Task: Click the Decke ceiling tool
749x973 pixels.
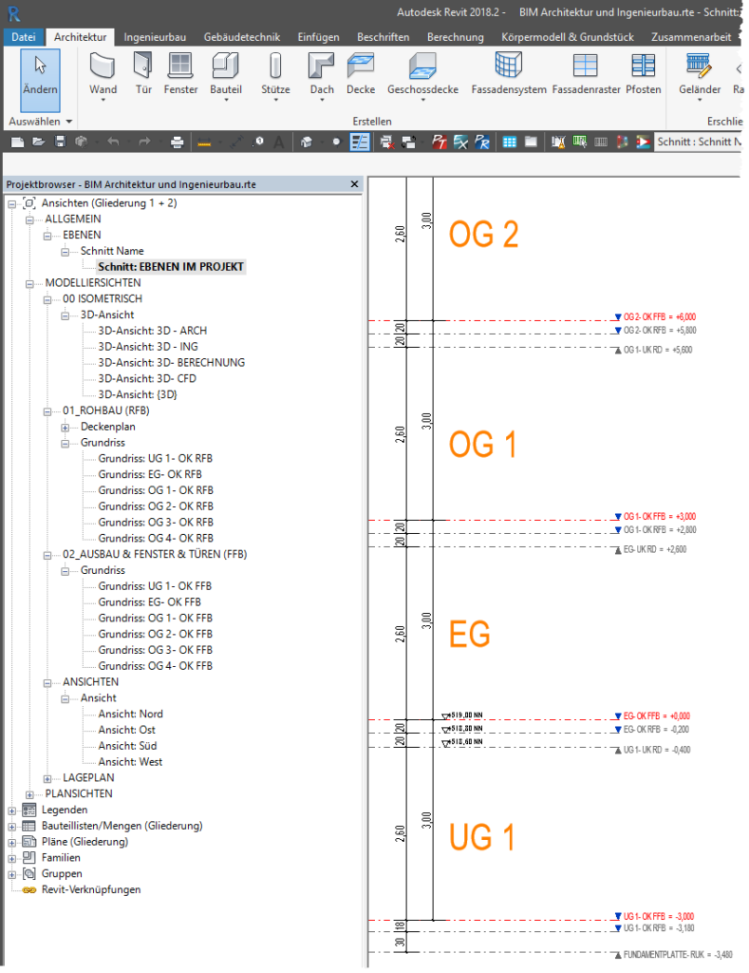Action: [x=361, y=74]
